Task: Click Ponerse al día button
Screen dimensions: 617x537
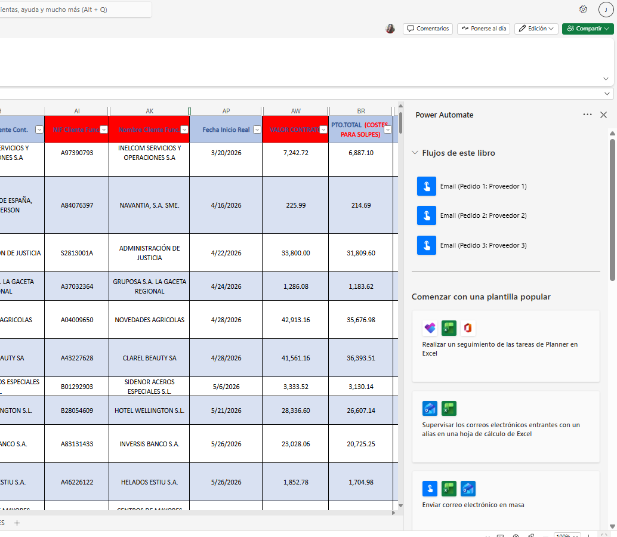Action: point(483,29)
